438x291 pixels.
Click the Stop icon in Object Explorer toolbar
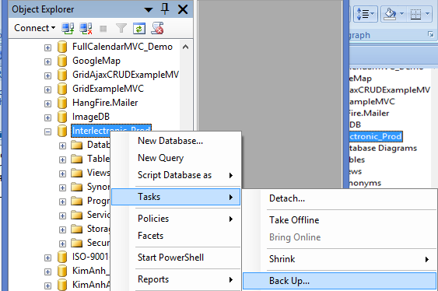pyautogui.click(x=103, y=29)
